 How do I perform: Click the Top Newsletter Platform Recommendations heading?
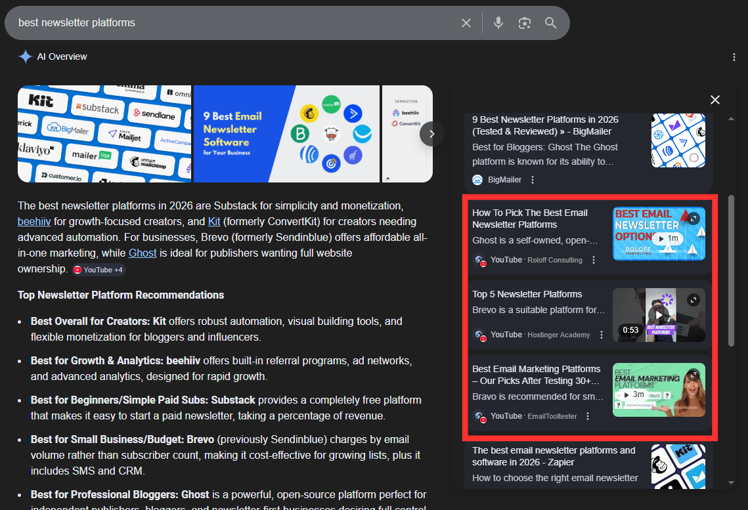(121, 295)
